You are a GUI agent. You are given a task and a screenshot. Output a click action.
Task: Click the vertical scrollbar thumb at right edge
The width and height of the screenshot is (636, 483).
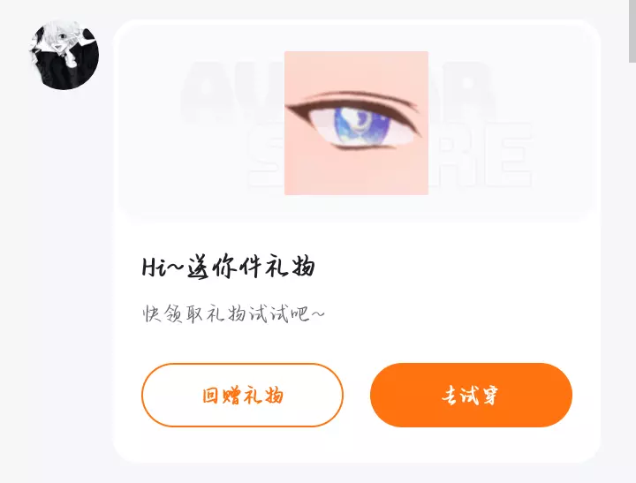632,31
